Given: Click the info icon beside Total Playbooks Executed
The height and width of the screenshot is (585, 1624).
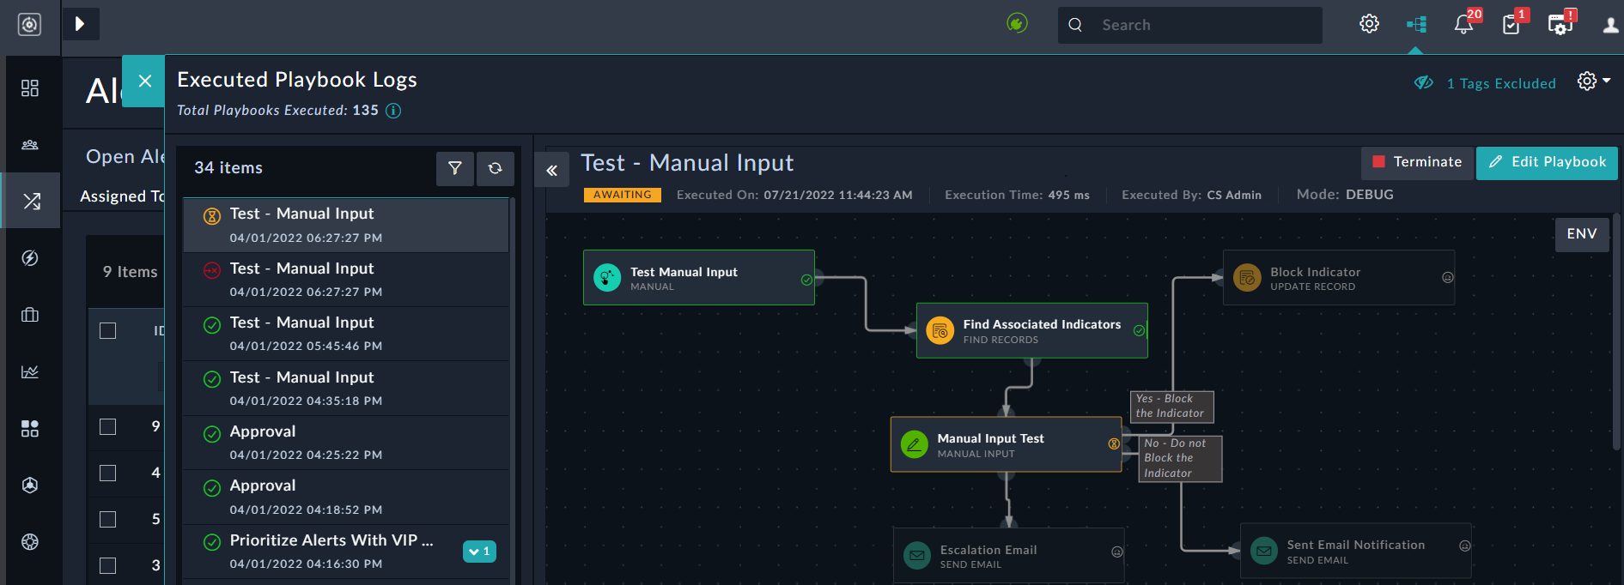Looking at the screenshot, I should 393,111.
